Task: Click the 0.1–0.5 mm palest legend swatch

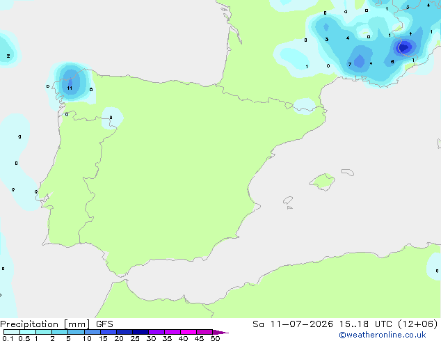Action: (x=12, y=332)
